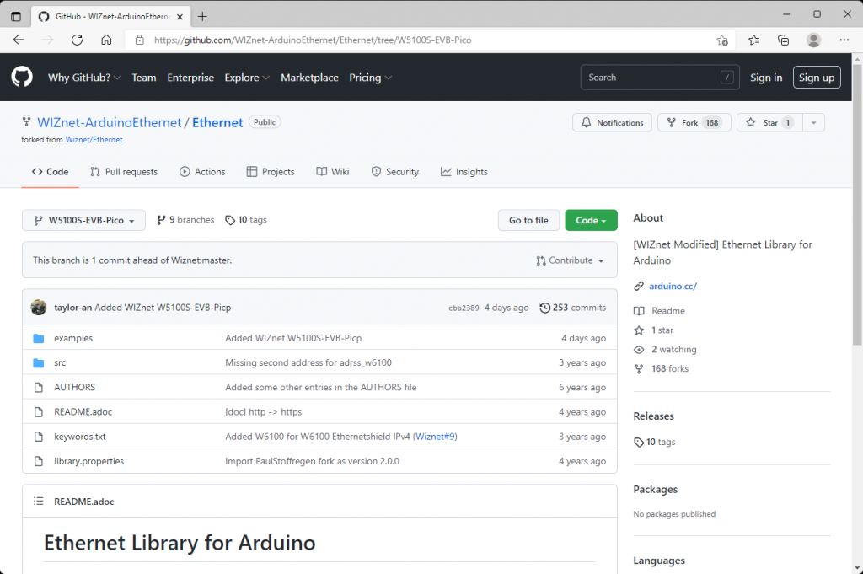Star this repository

pyautogui.click(x=769, y=123)
